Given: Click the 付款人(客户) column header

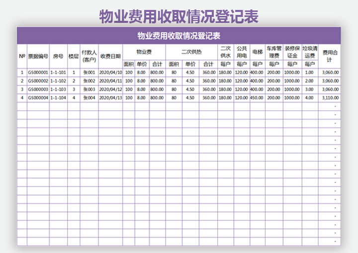Looking at the screenshot, I should click(x=89, y=56).
